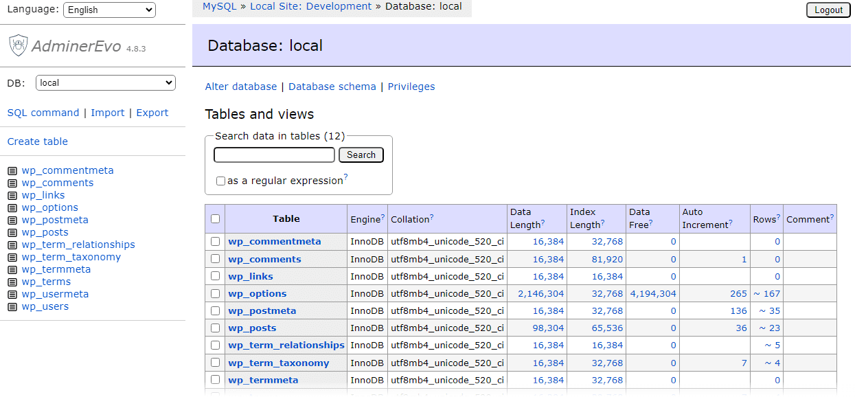Open wp_termmeta table in main list
Viewport: 855px width, 397px height.
point(263,380)
